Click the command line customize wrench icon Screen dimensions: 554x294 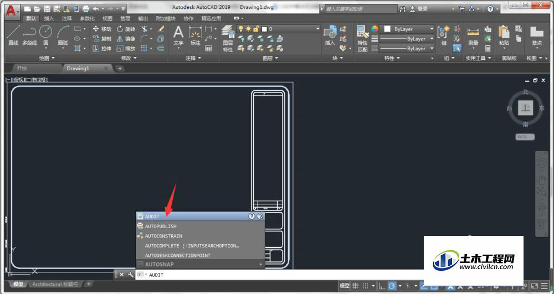click(130, 275)
